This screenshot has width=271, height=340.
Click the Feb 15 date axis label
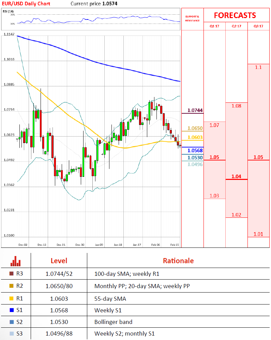pos(175,245)
